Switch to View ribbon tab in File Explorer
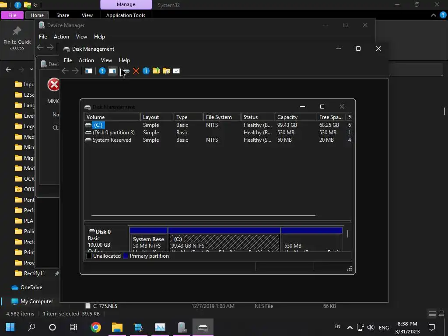Screen dimensions: 448x336 click(87, 15)
